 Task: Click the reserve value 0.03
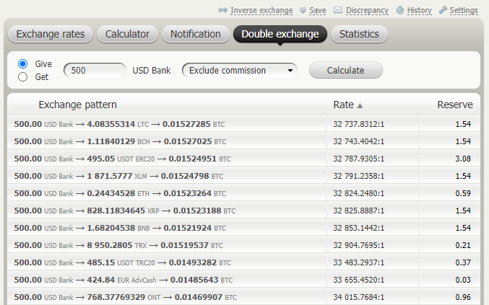pyautogui.click(x=463, y=280)
